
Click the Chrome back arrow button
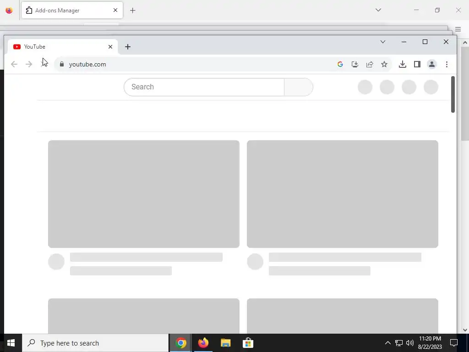click(14, 64)
